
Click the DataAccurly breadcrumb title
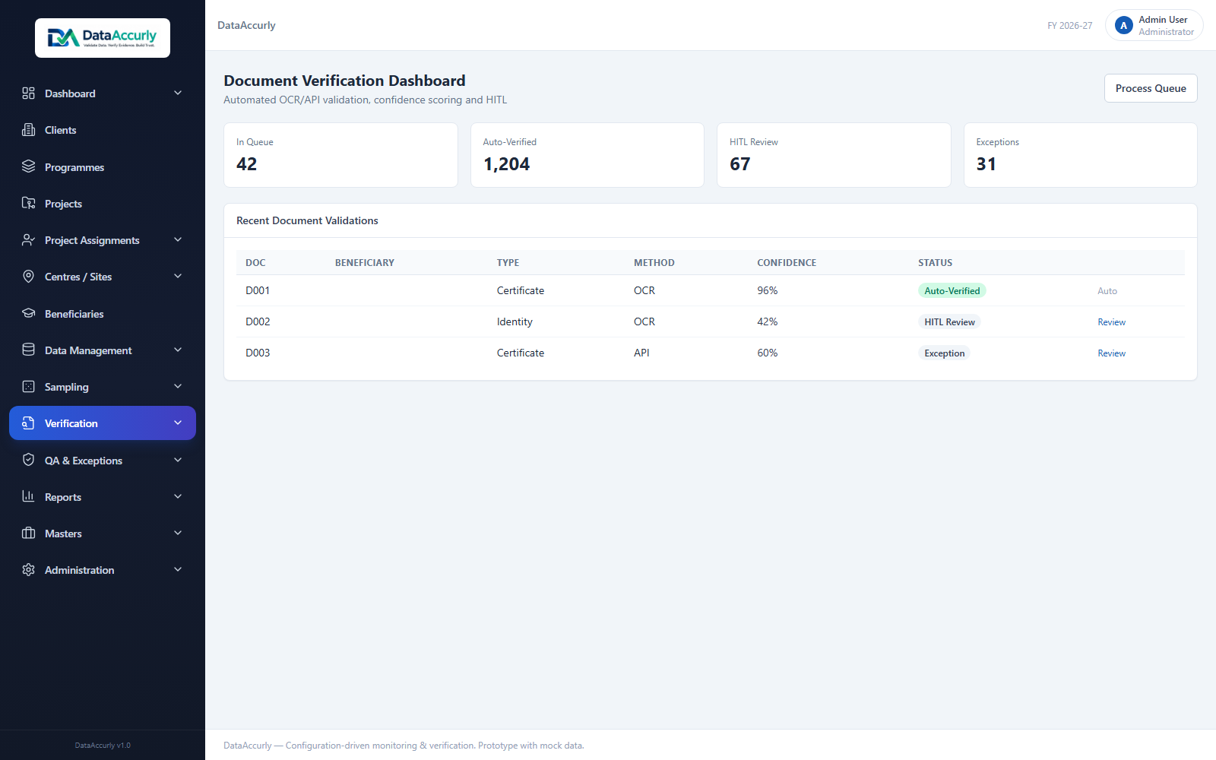point(246,25)
